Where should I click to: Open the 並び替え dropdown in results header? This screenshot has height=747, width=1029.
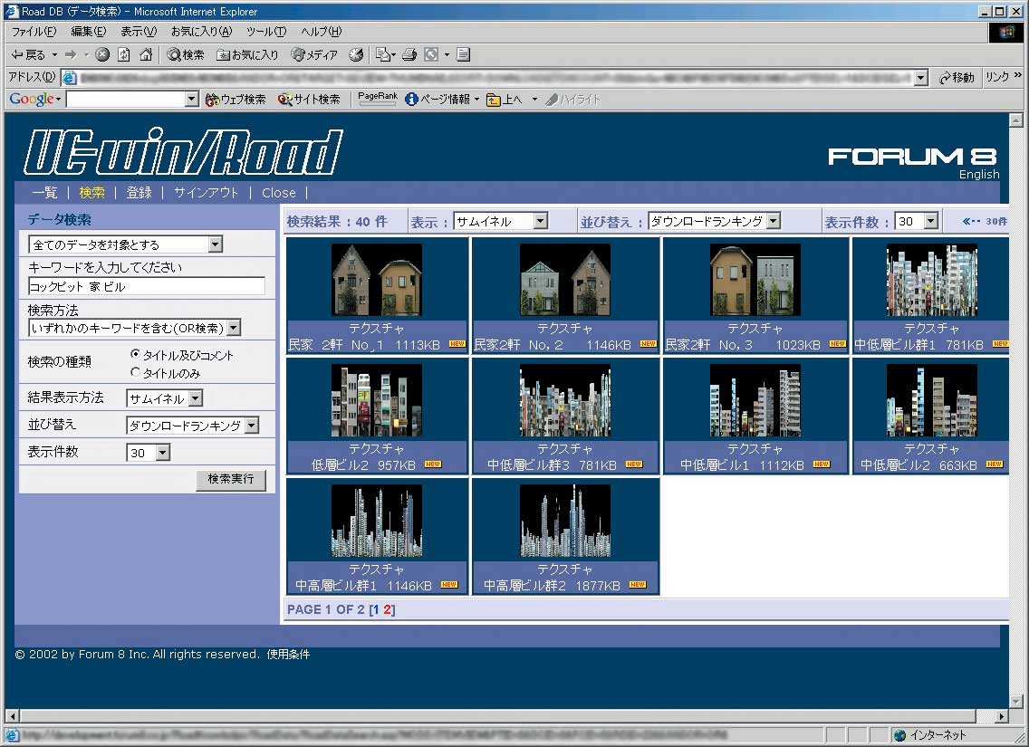pos(773,221)
